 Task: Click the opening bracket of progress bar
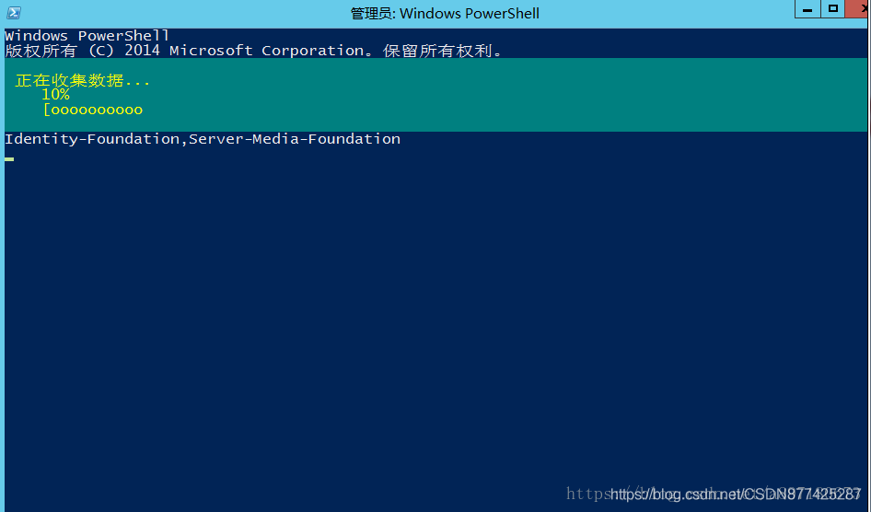click(47, 110)
